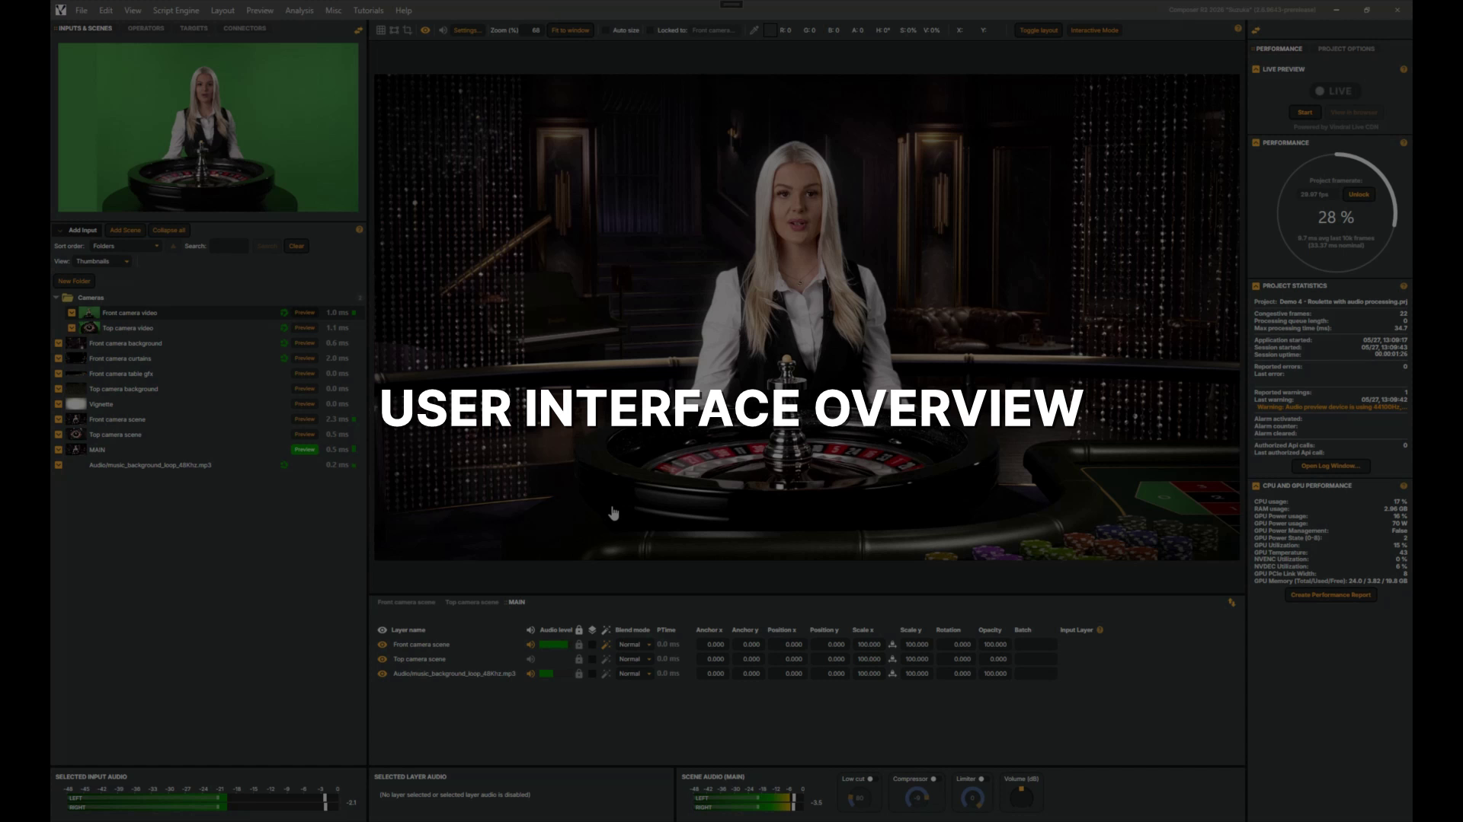Click the Zoom (%) value field
This screenshot has height=822, width=1463.
pyautogui.click(x=533, y=30)
